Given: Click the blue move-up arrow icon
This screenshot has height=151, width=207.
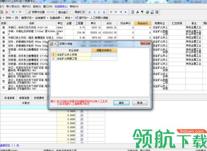Looking at the screenshot, I should tap(121, 12).
